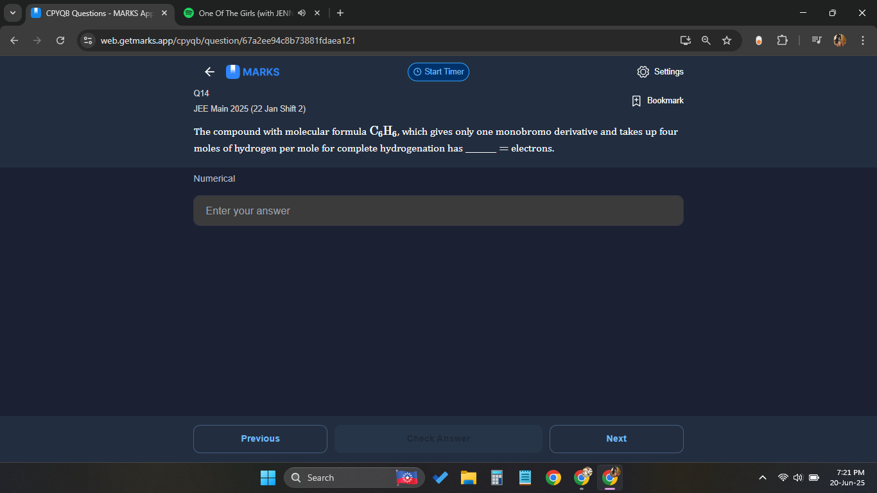Go to the Next question
This screenshot has height=493, width=877.
tap(616, 439)
